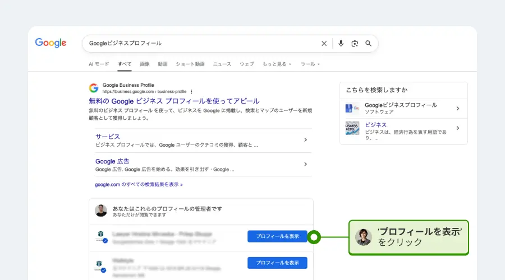The image size is (505, 280).
Task: Expand the サービス row chevron
Action: point(305,140)
